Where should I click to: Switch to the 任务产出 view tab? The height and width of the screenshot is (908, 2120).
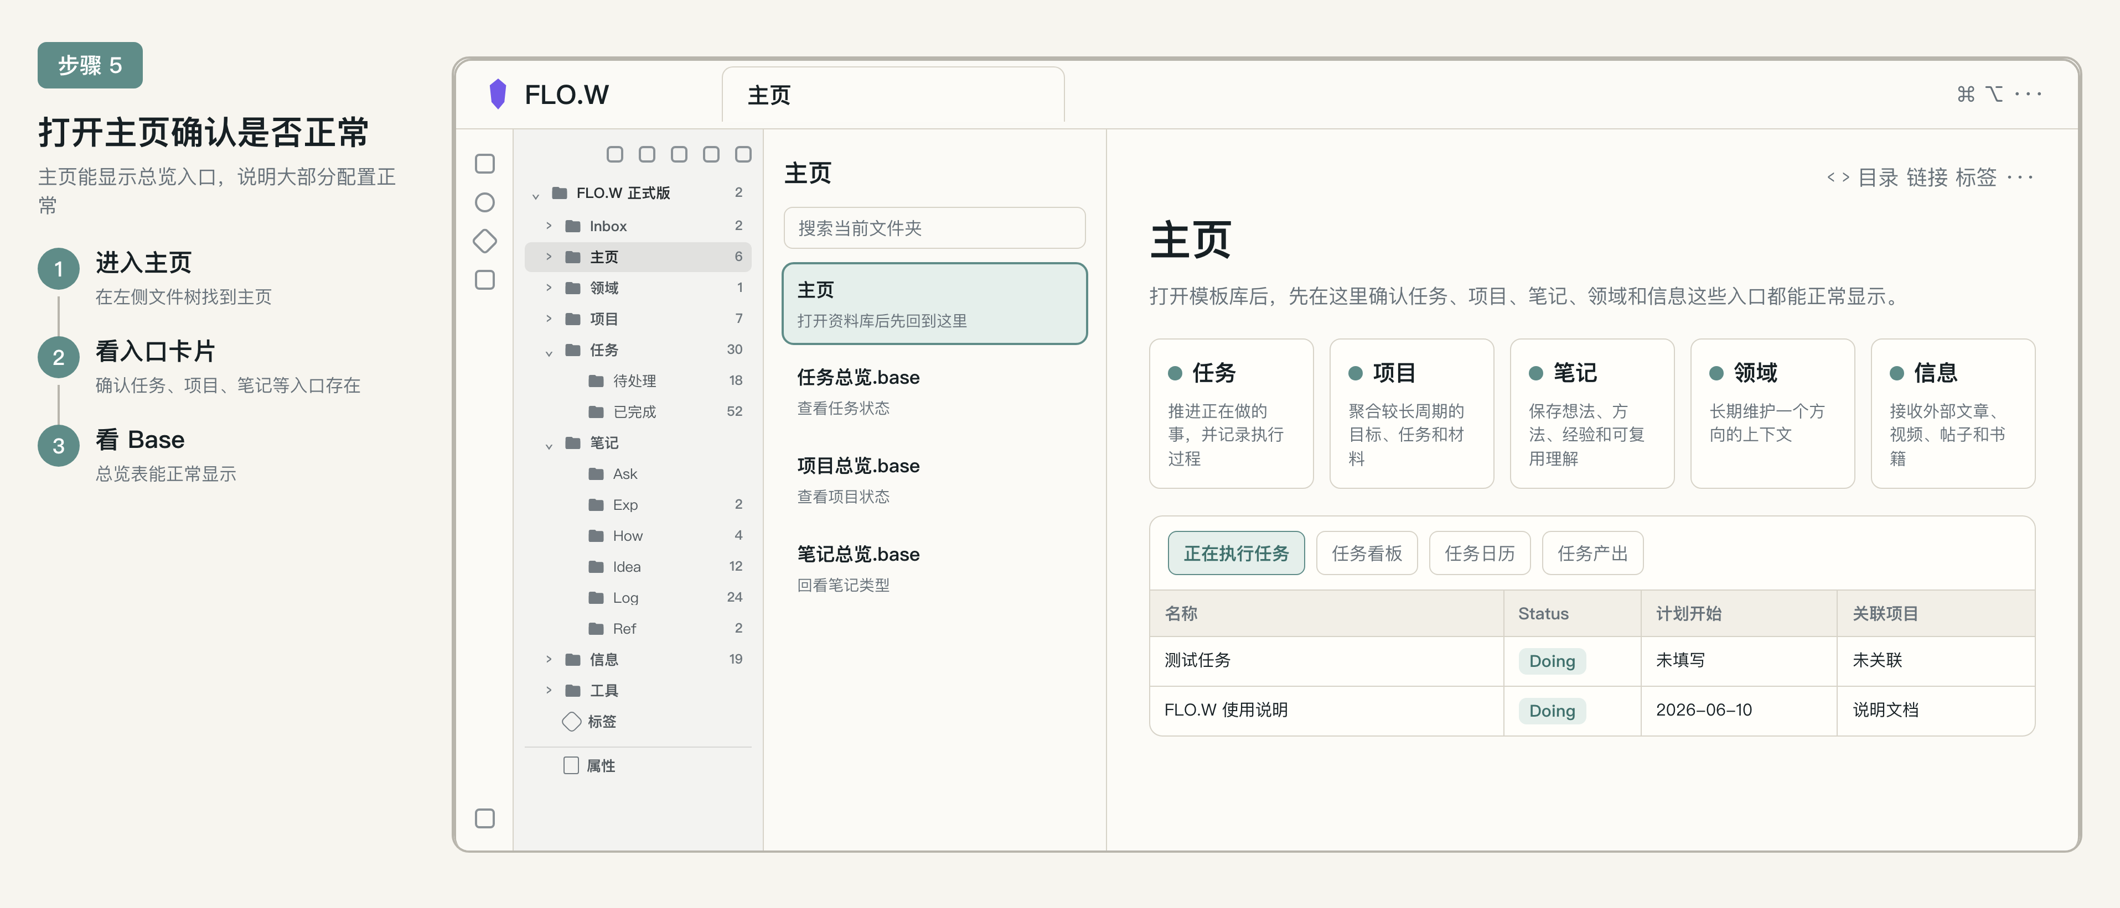coord(1591,552)
